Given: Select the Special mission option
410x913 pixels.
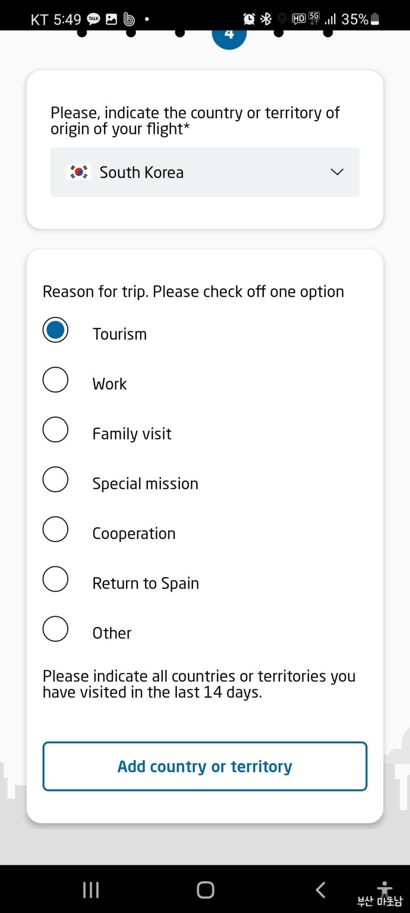Looking at the screenshot, I should [x=55, y=480].
